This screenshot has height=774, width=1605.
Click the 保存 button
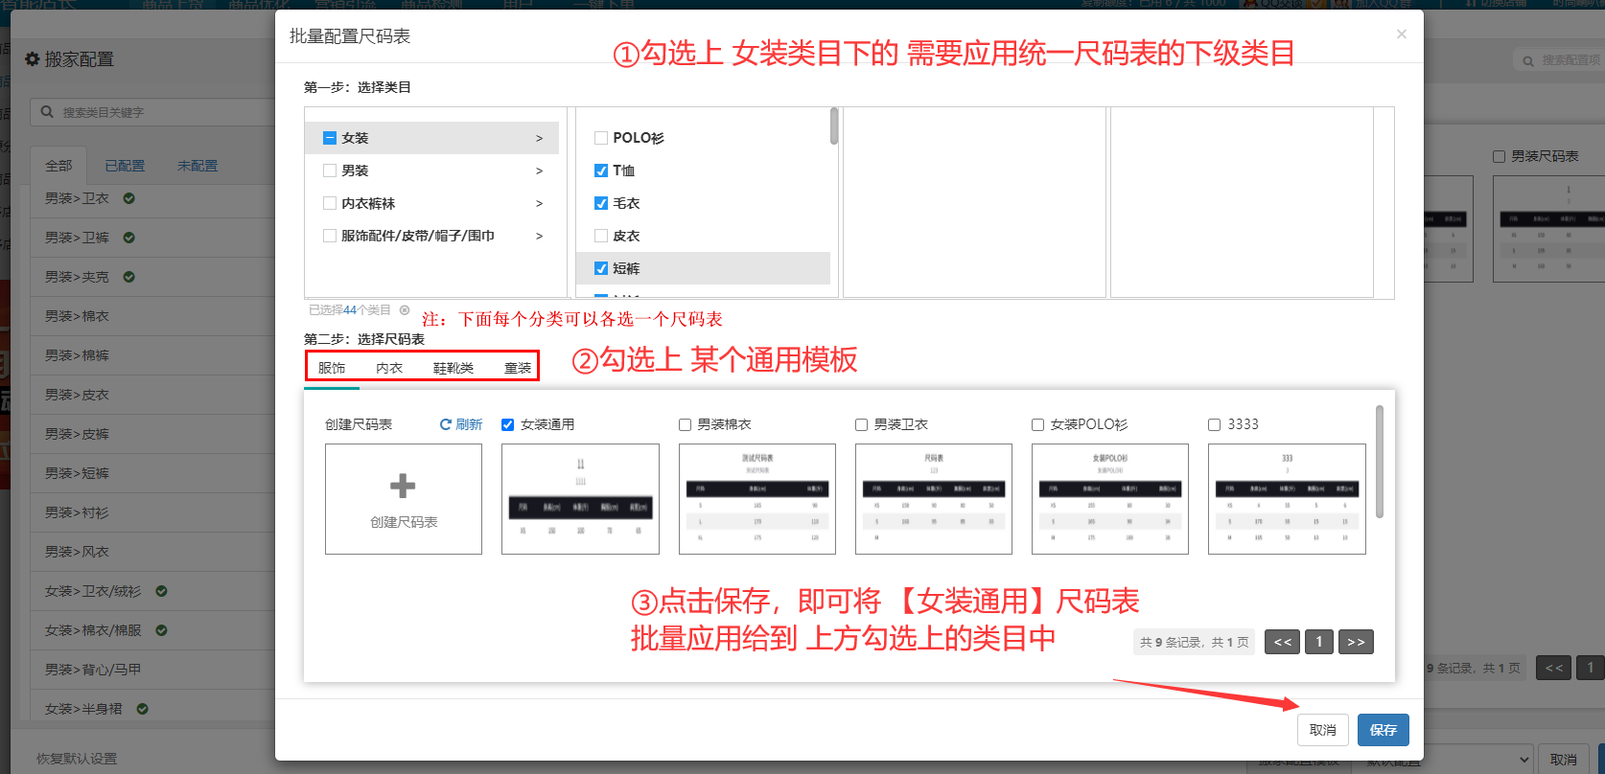(1383, 730)
